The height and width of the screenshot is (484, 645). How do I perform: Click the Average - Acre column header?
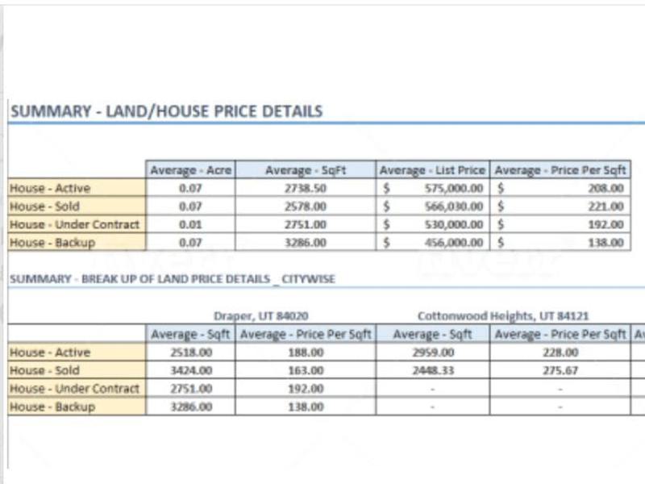click(x=191, y=170)
